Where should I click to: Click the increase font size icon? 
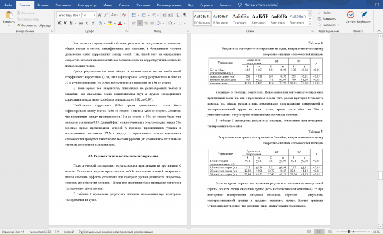point(99,15)
